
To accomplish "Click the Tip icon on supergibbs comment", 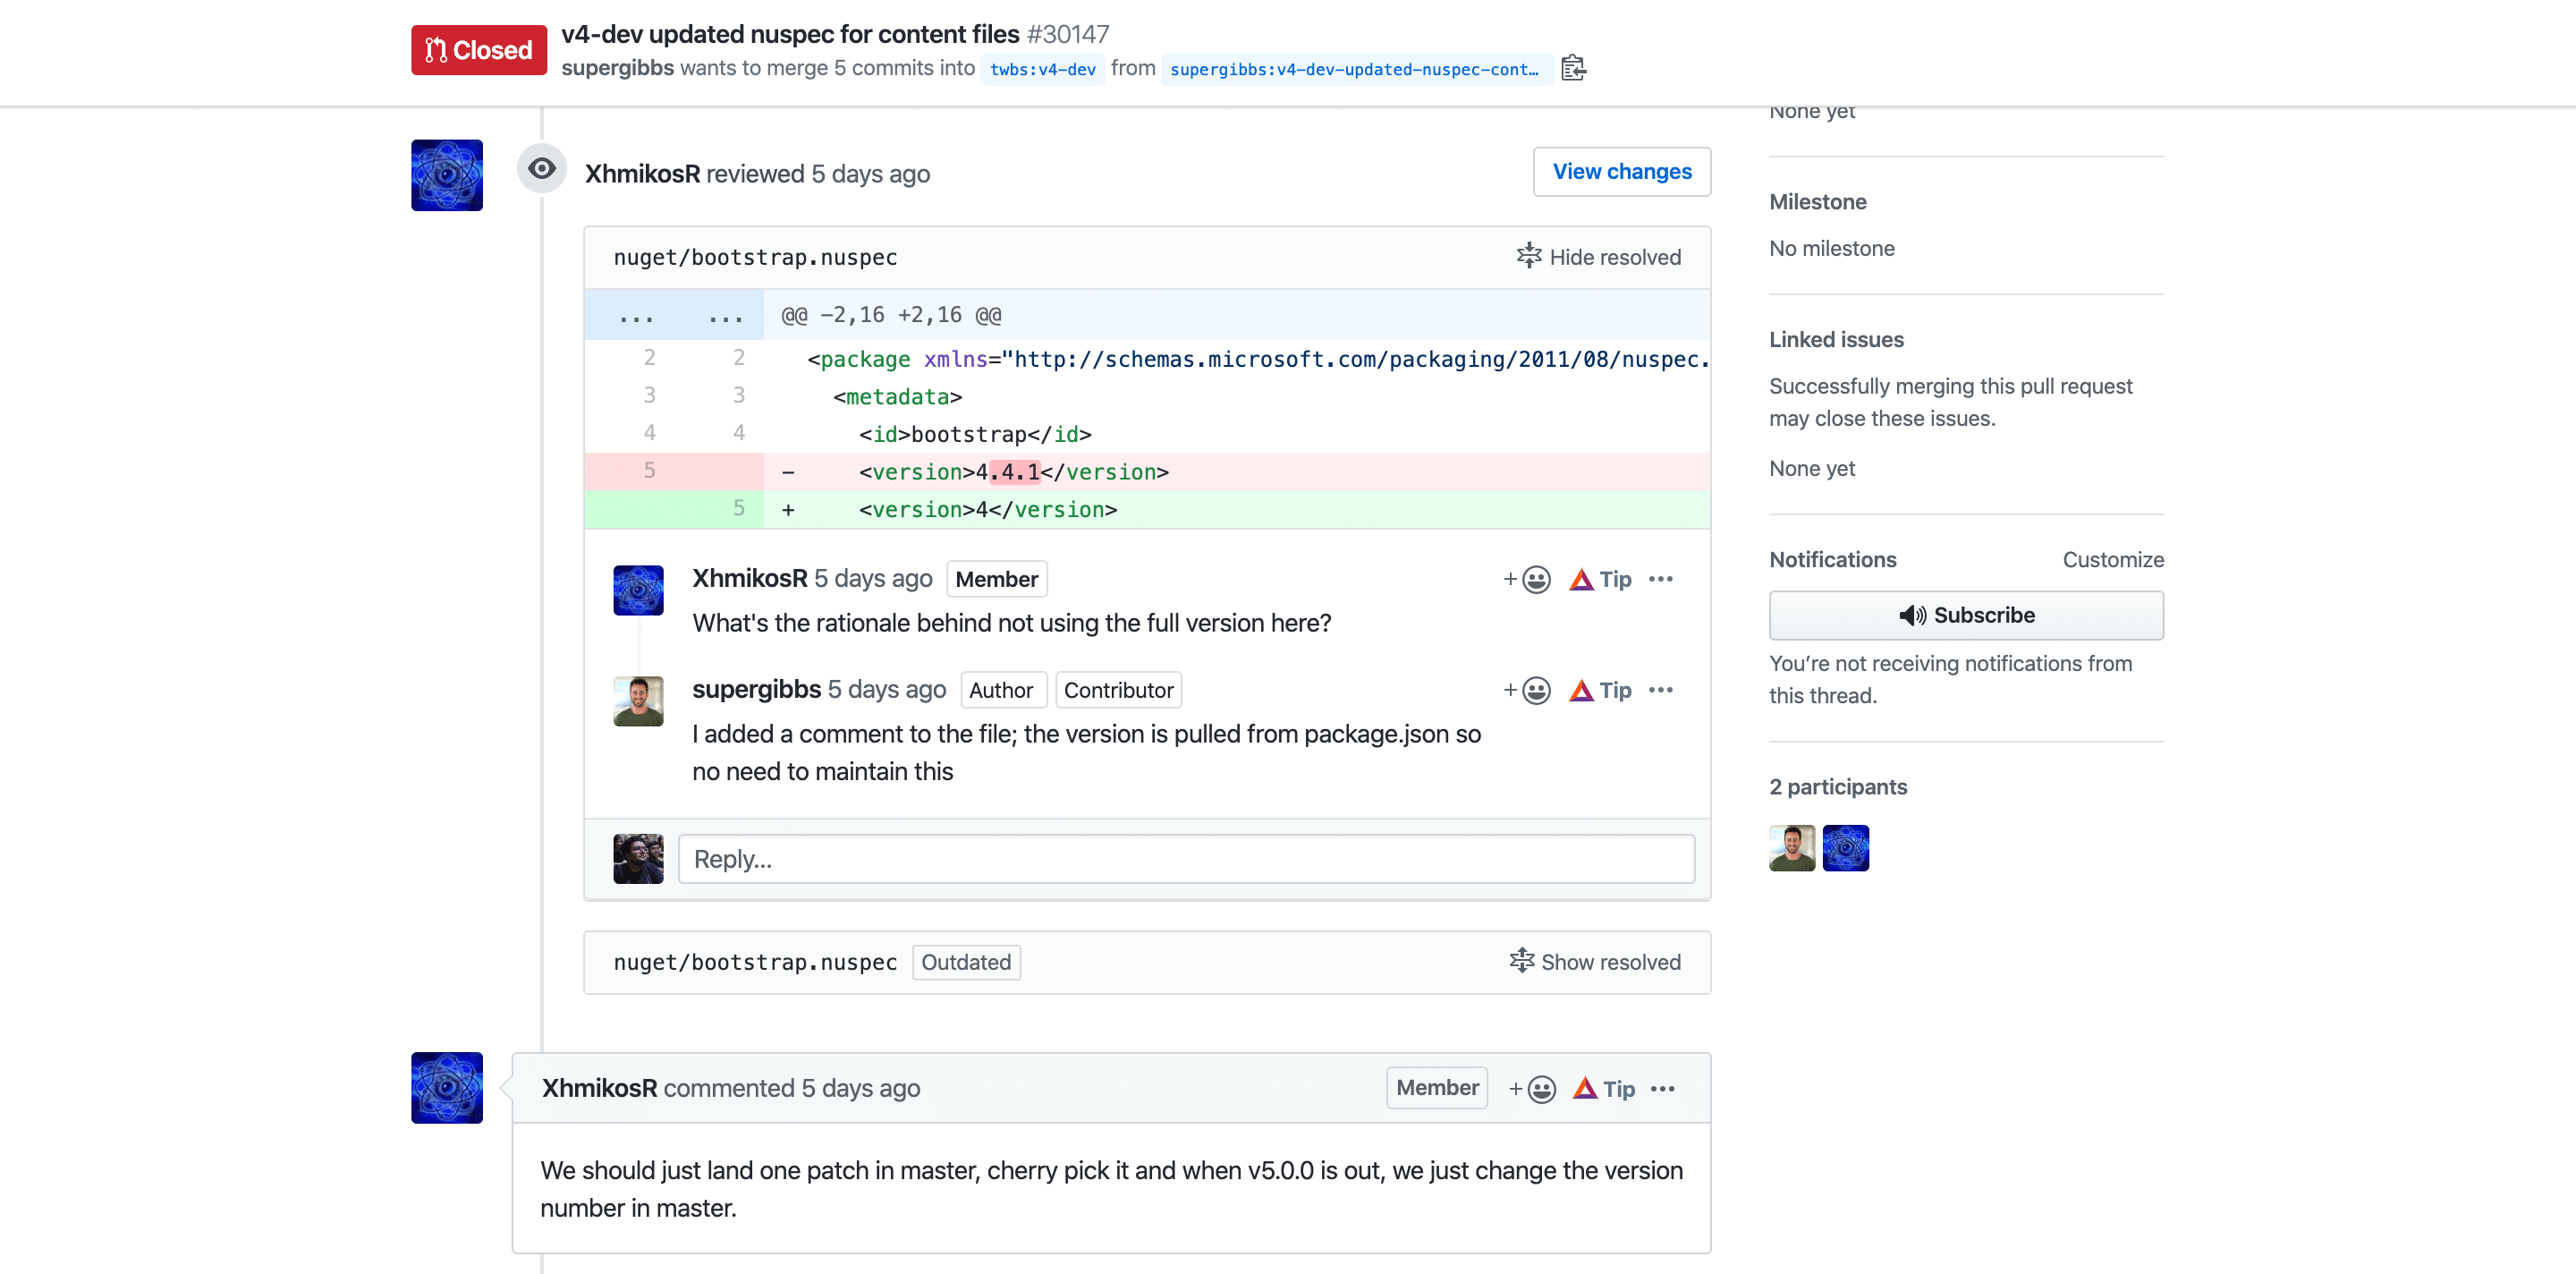I will pyautogui.click(x=1579, y=689).
